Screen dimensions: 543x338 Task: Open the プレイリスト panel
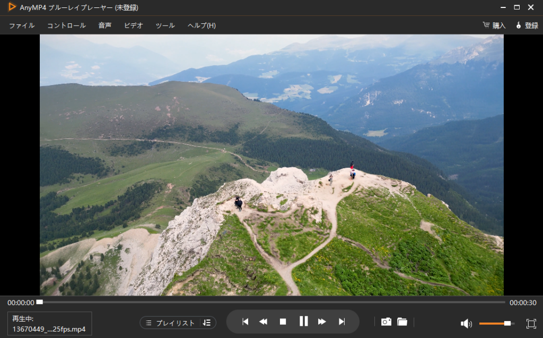[170, 323]
